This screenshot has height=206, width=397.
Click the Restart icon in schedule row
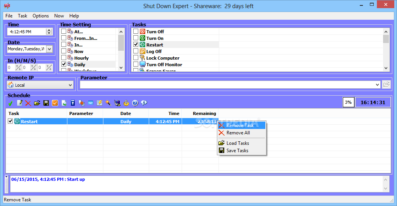(x=17, y=121)
